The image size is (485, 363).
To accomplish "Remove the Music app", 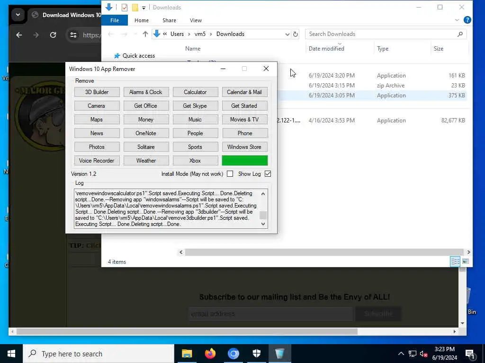I will click(x=195, y=120).
